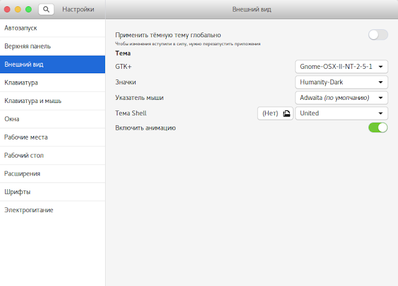Click the 'Указатель мыши' row label
Viewport: 398px width, 286px height.
coord(139,98)
